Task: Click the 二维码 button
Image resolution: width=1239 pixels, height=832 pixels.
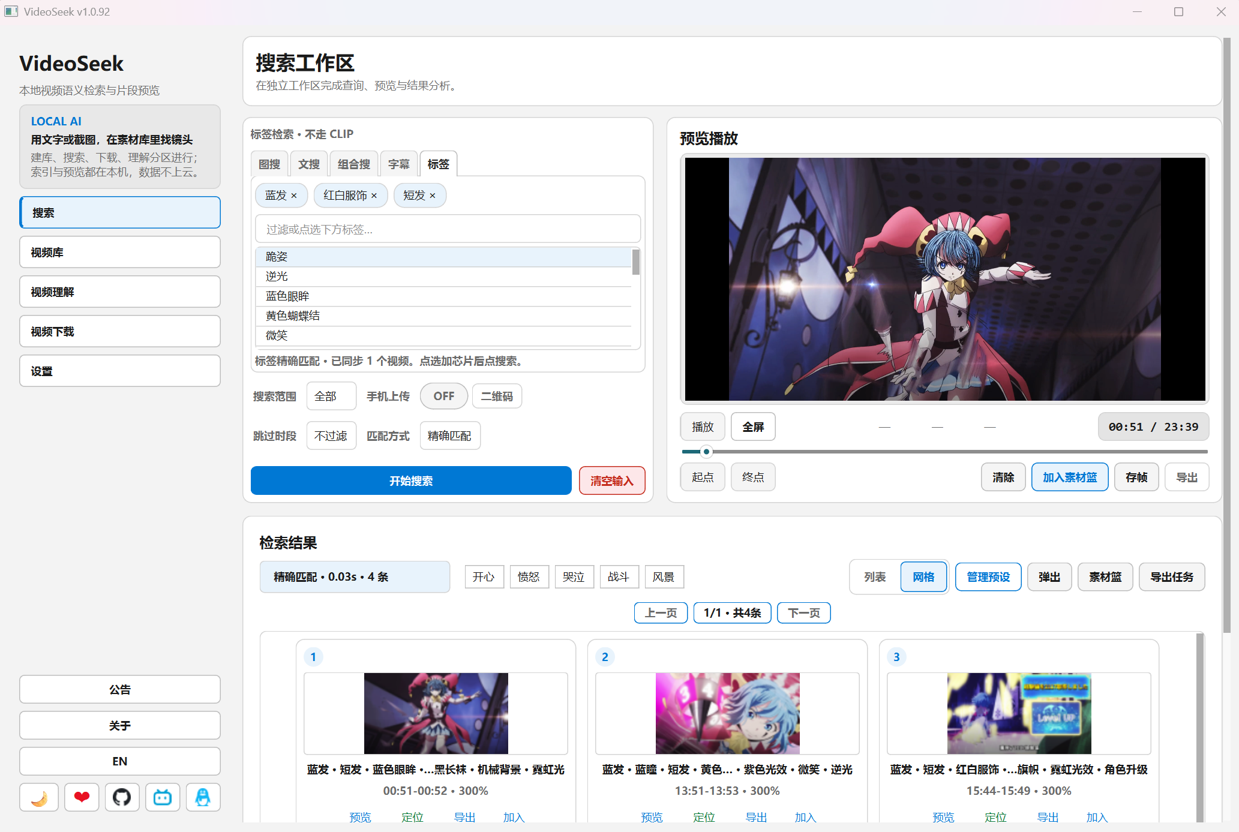Action: coord(497,396)
